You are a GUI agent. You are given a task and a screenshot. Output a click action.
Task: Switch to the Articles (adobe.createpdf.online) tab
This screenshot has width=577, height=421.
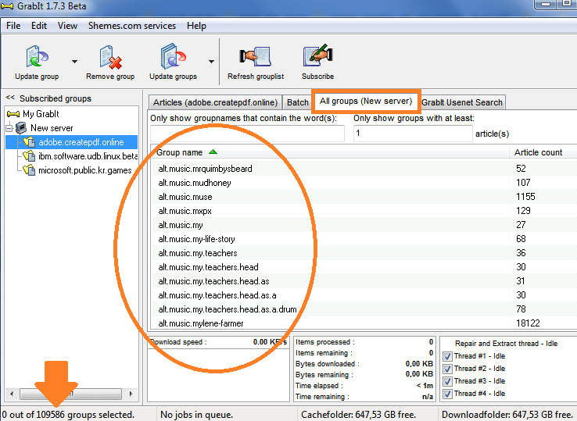click(215, 102)
